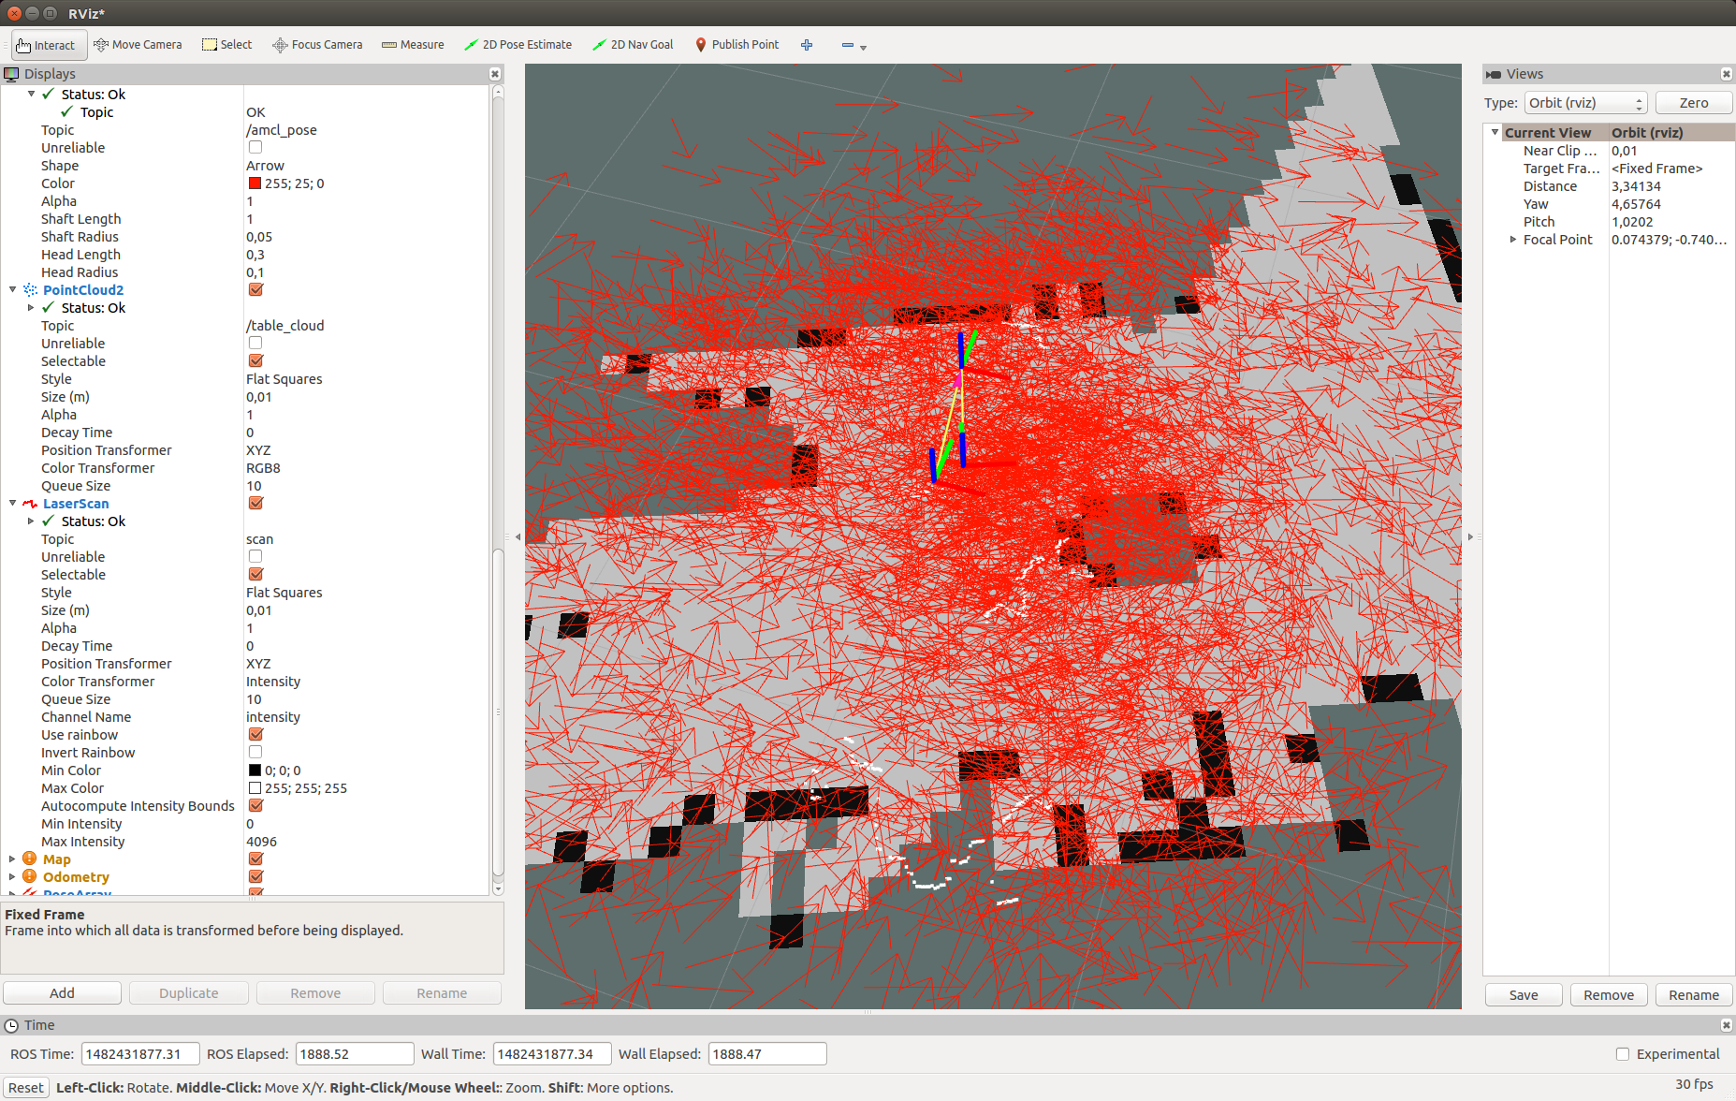1736x1101 pixels.
Task: Click the Displays panel monitor icon
Action: [x=11, y=74]
